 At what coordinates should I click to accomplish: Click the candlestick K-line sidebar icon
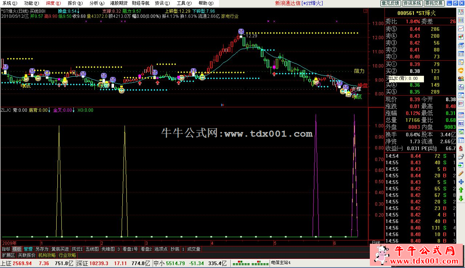(461, 37)
